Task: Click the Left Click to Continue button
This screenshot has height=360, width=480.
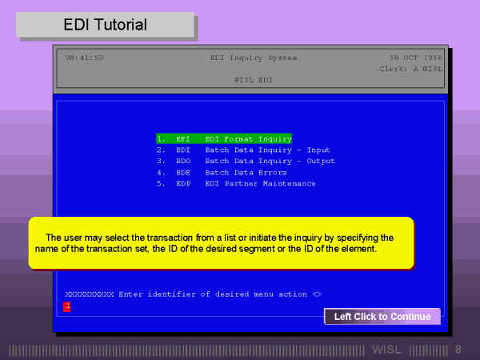Action: point(382,317)
